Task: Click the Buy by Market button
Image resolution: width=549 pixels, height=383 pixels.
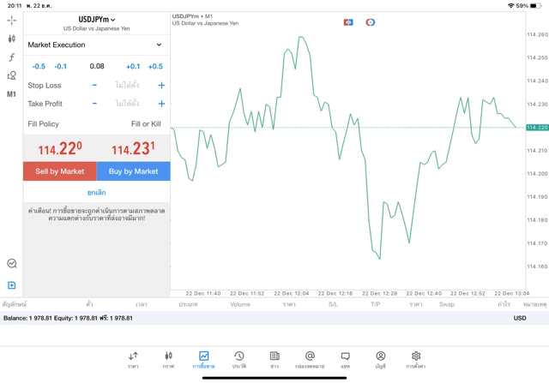Action: (134, 171)
